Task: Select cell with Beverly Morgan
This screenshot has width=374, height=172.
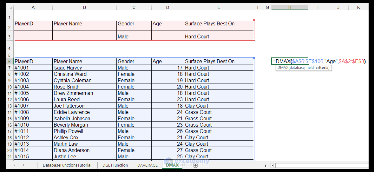Action: point(84,125)
